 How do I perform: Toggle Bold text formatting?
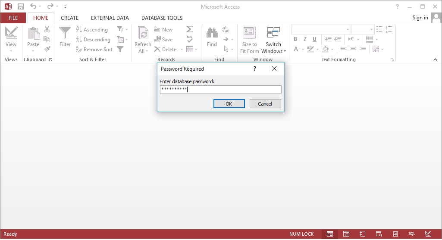pyautogui.click(x=295, y=39)
